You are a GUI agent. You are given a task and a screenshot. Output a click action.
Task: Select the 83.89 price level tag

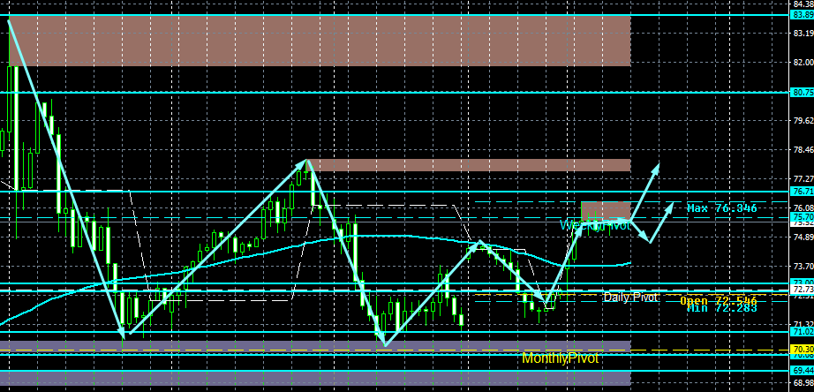(801, 15)
